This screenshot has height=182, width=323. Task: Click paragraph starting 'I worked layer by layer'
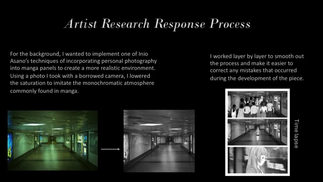[x=257, y=67]
